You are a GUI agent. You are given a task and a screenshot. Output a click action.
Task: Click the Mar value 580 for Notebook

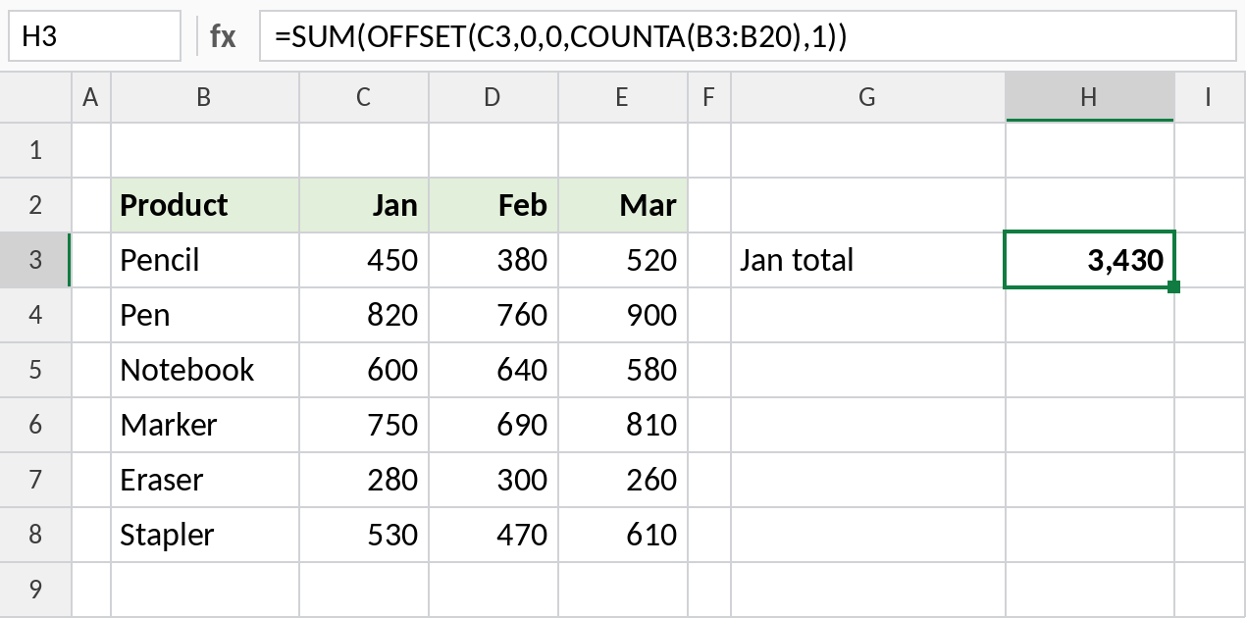coord(623,370)
